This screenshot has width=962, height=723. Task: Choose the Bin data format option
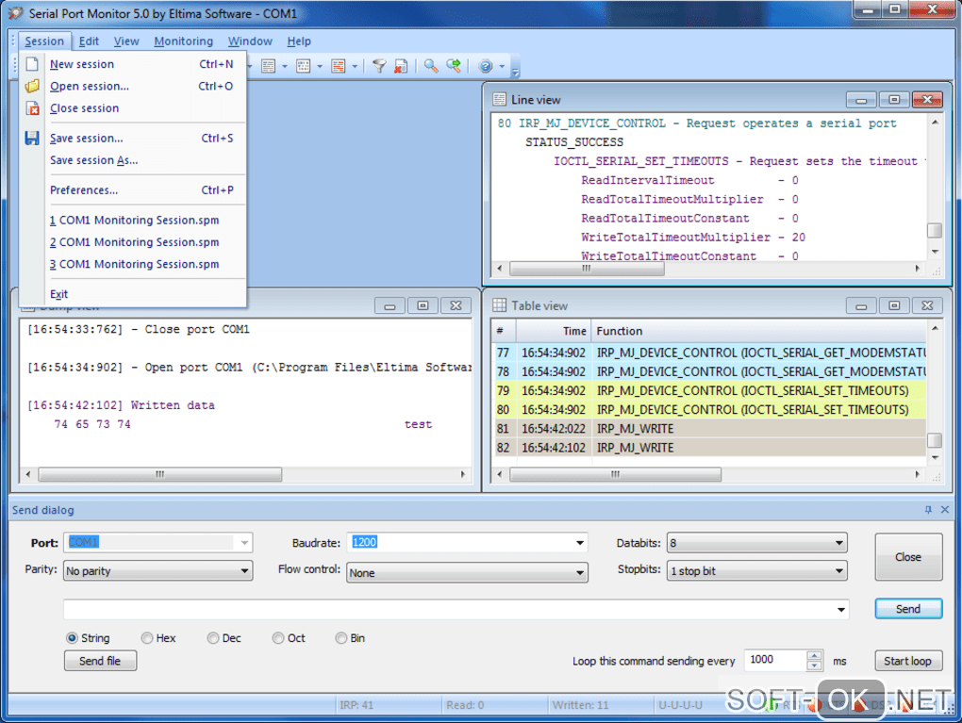(x=341, y=638)
